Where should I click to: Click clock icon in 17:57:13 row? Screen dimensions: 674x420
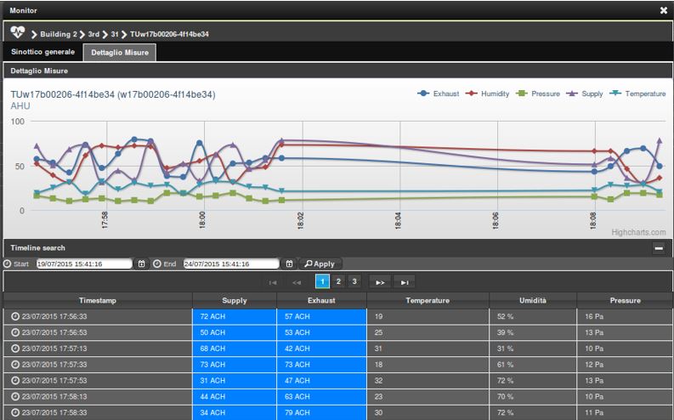coord(15,349)
